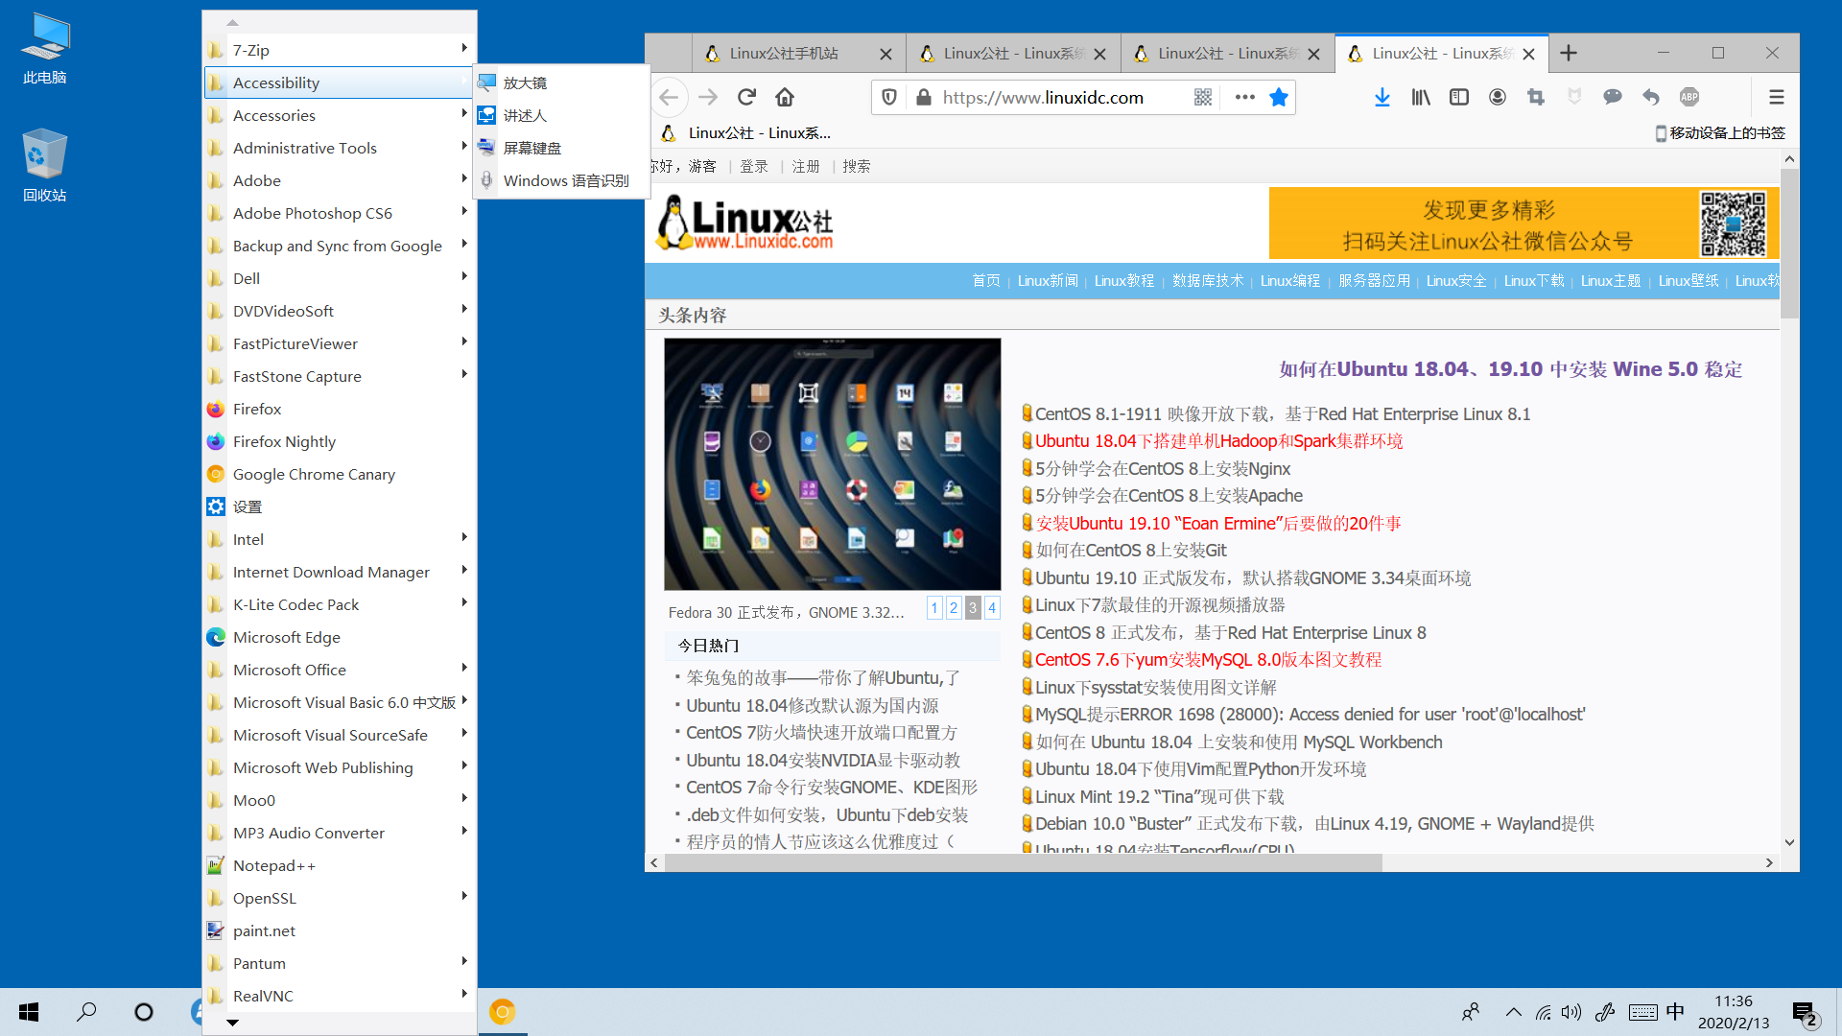Click the Firefox account icon in the toolbar
The height and width of the screenshot is (1036, 1842).
(1497, 97)
